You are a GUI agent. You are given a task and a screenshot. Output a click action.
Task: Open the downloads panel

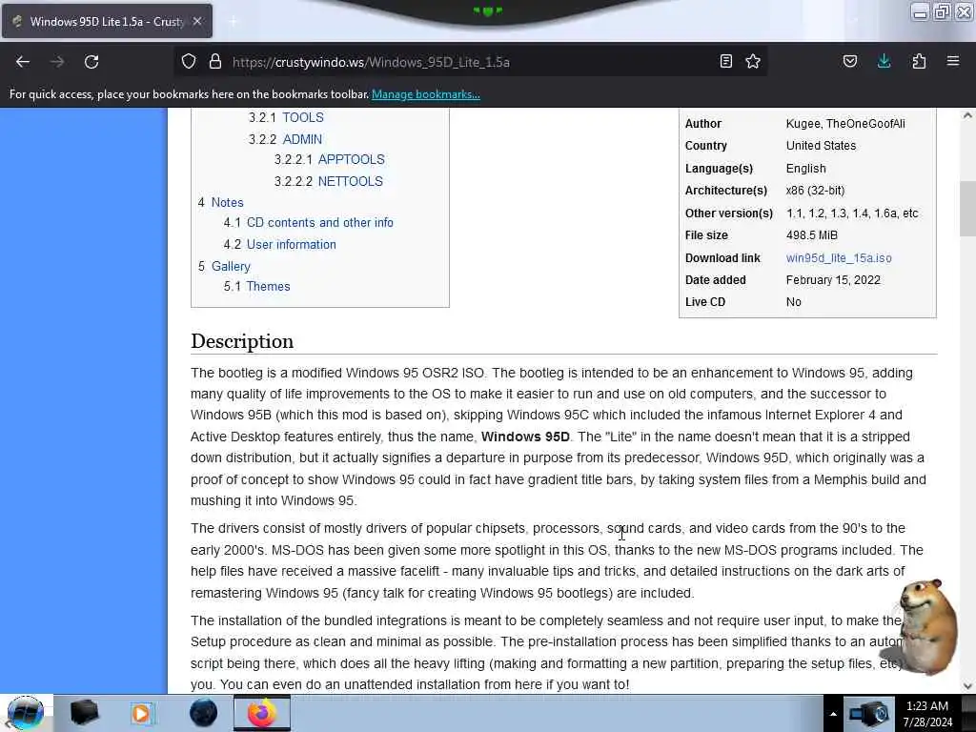(x=884, y=61)
